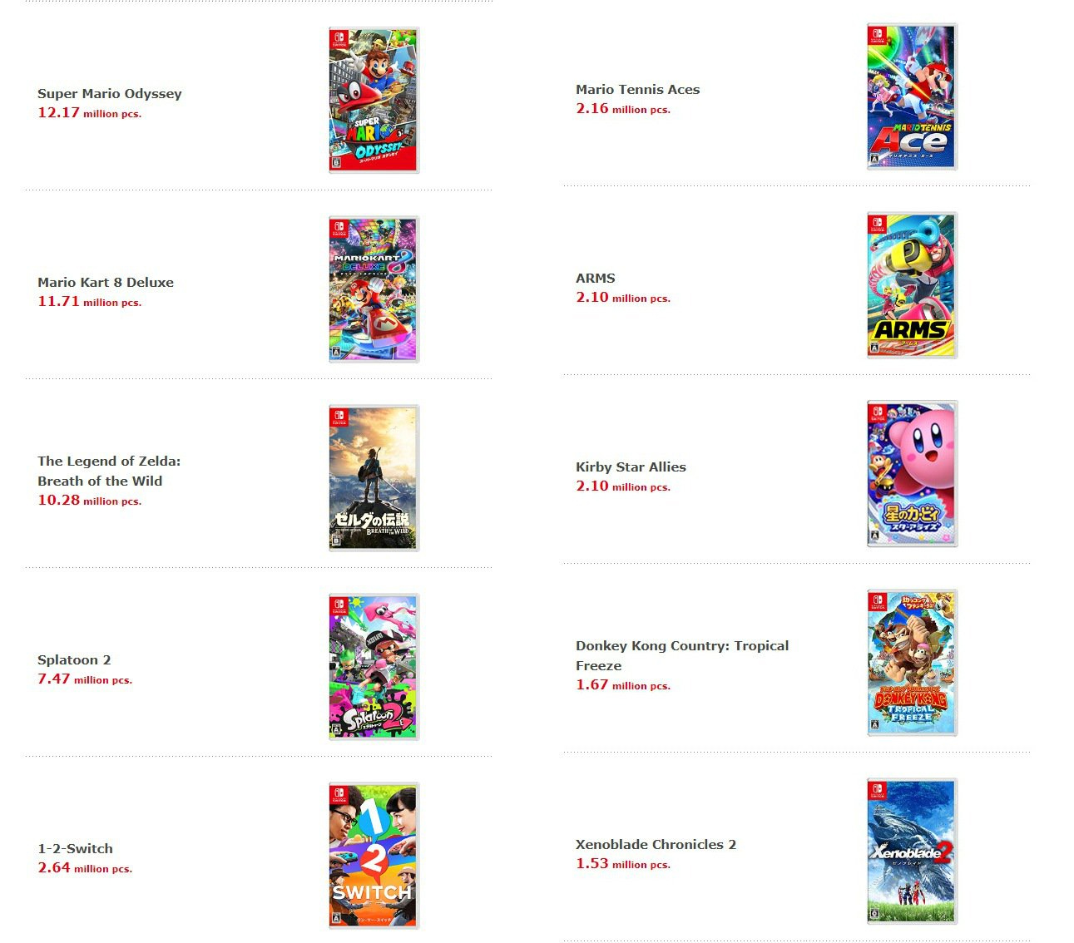Open the 1-2-Switch cover image
Image resolution: width=1074 pixels, height=943 pixels.
click(374, 855)
